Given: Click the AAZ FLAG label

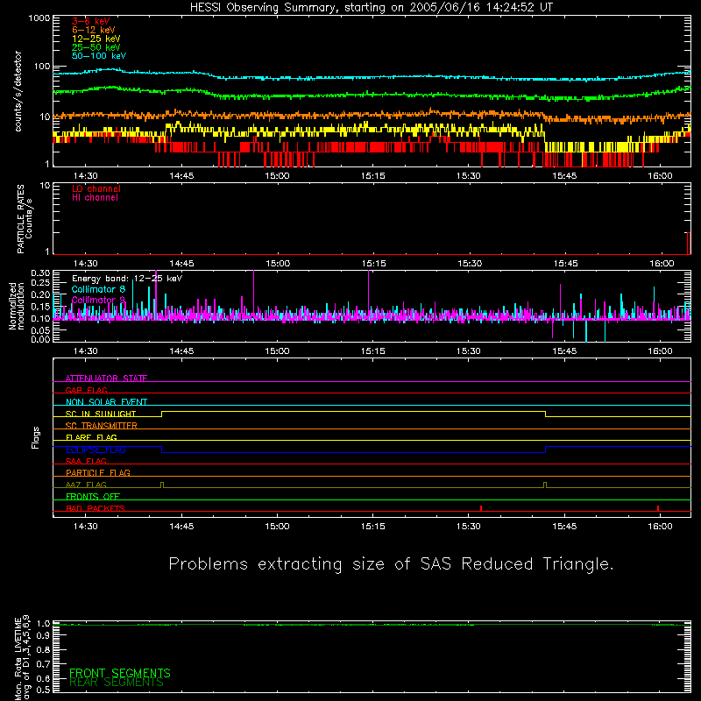Looking at the screenshot, I should [x=86, y=485].
